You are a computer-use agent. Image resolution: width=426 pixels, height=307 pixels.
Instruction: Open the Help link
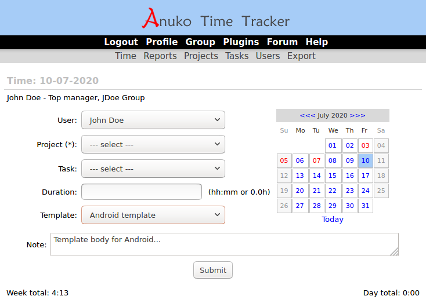(317, 42)
